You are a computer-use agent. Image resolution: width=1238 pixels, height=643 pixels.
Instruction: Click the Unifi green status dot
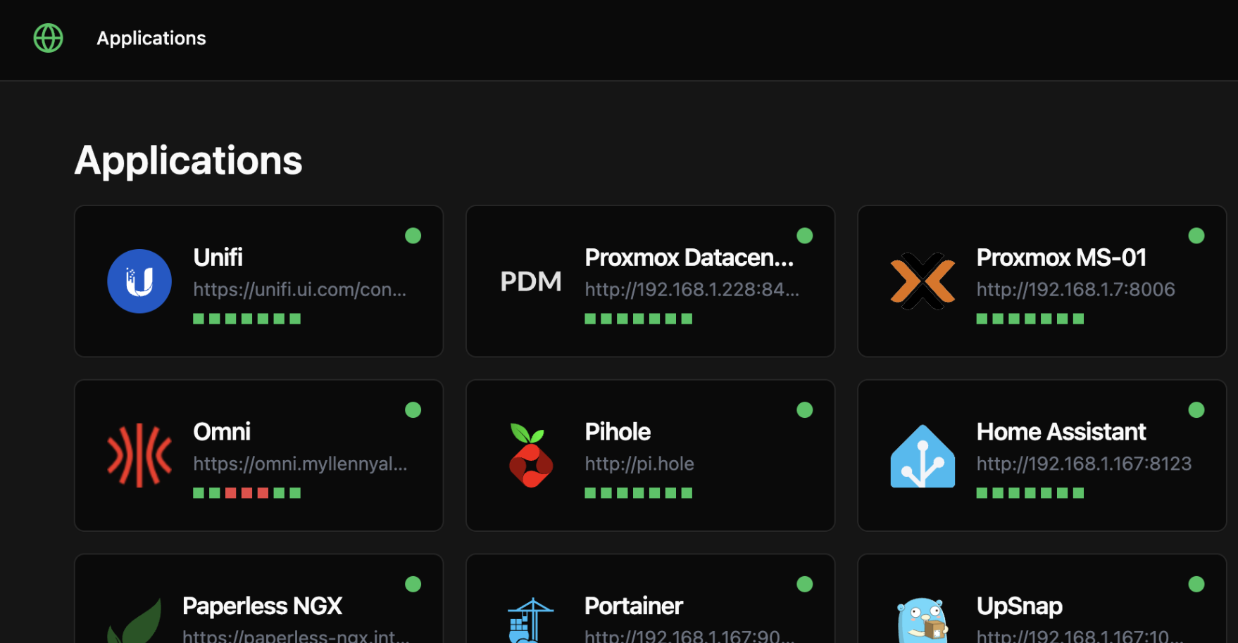point(413,236)
